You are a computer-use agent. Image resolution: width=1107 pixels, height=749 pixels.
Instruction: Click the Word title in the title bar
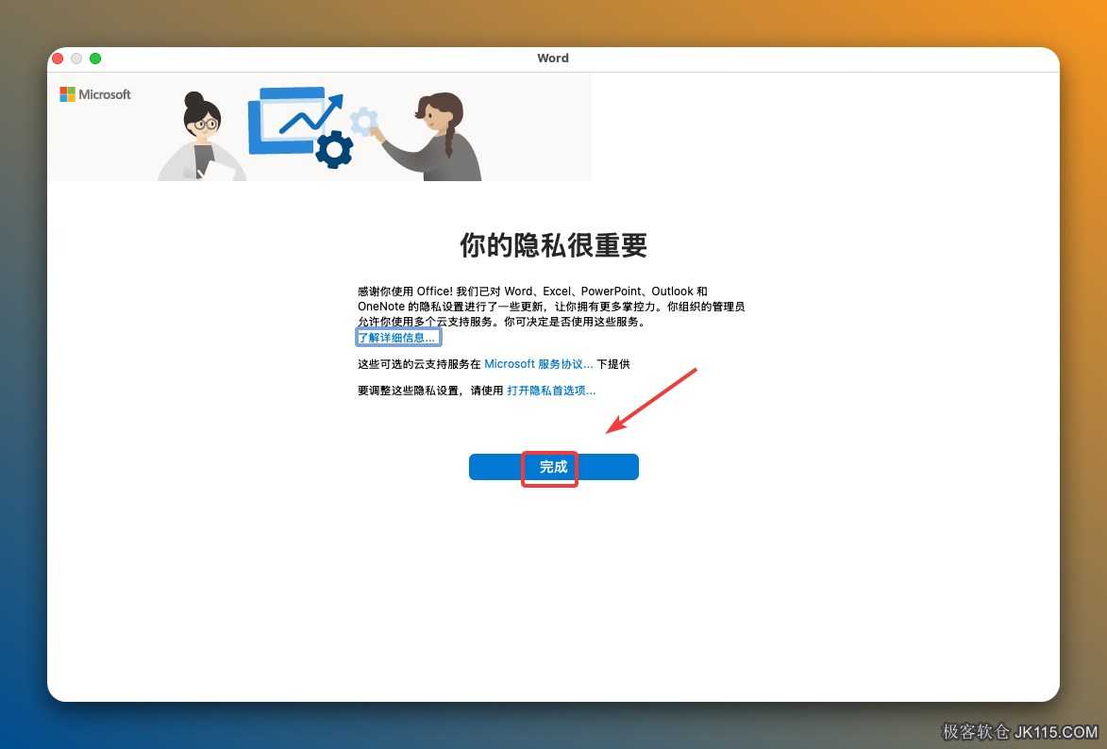[x=553, y=58]
